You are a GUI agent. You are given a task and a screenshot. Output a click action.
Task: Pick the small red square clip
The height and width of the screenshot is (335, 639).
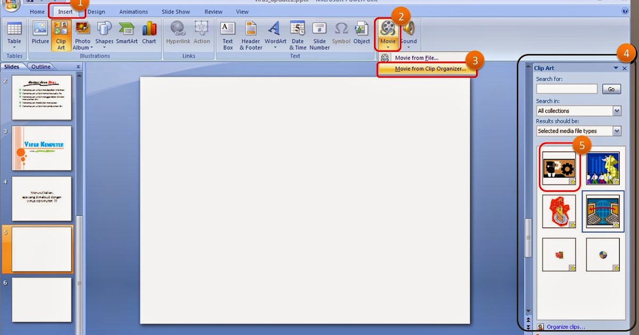coord(559,254)
